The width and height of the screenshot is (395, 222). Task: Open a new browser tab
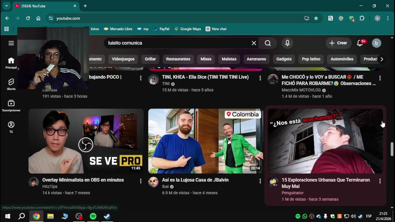pyautogui.click(x=85, y=6)
